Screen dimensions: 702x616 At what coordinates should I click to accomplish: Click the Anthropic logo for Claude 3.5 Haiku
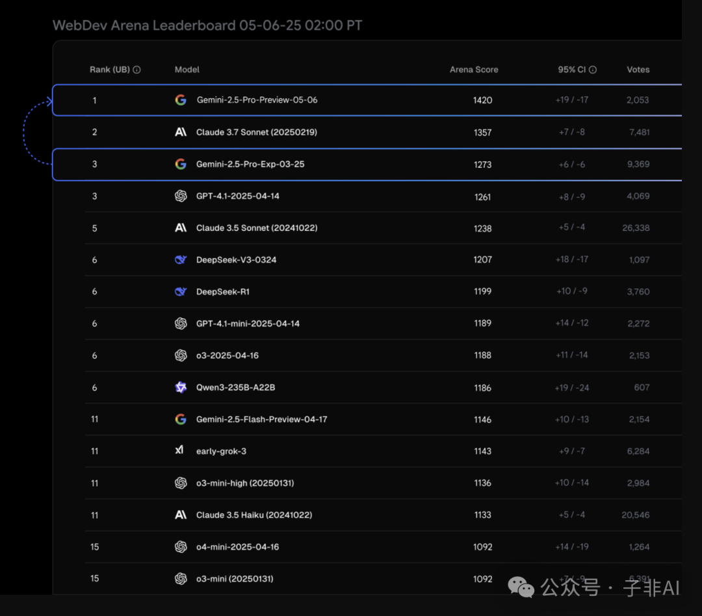click(181, 515)
